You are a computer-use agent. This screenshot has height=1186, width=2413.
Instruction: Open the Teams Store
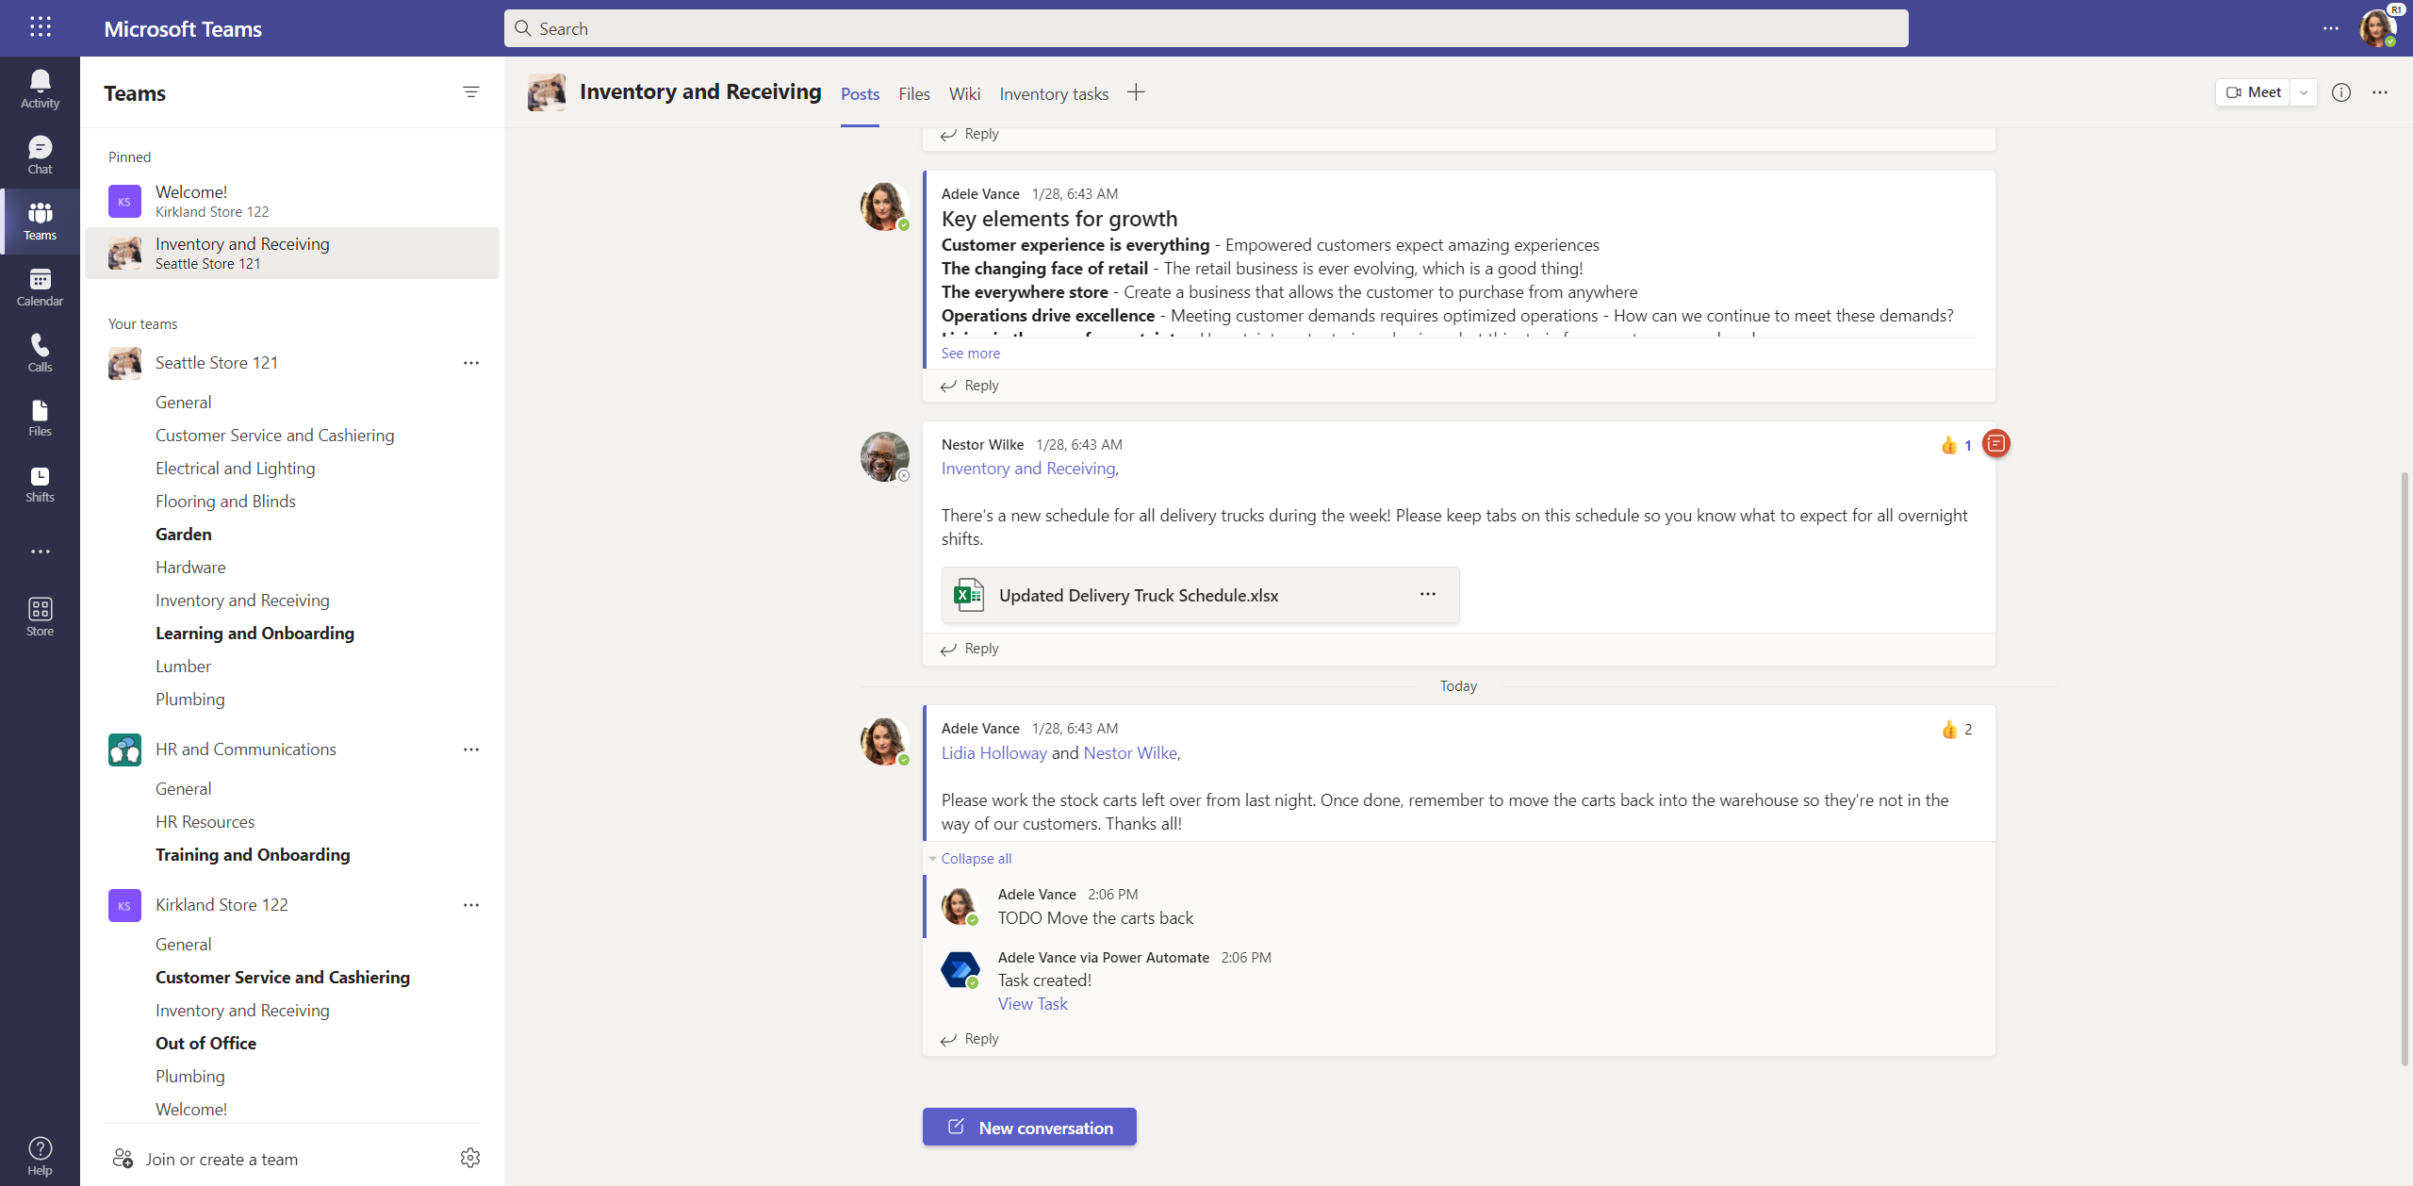(x=40, y=615)
